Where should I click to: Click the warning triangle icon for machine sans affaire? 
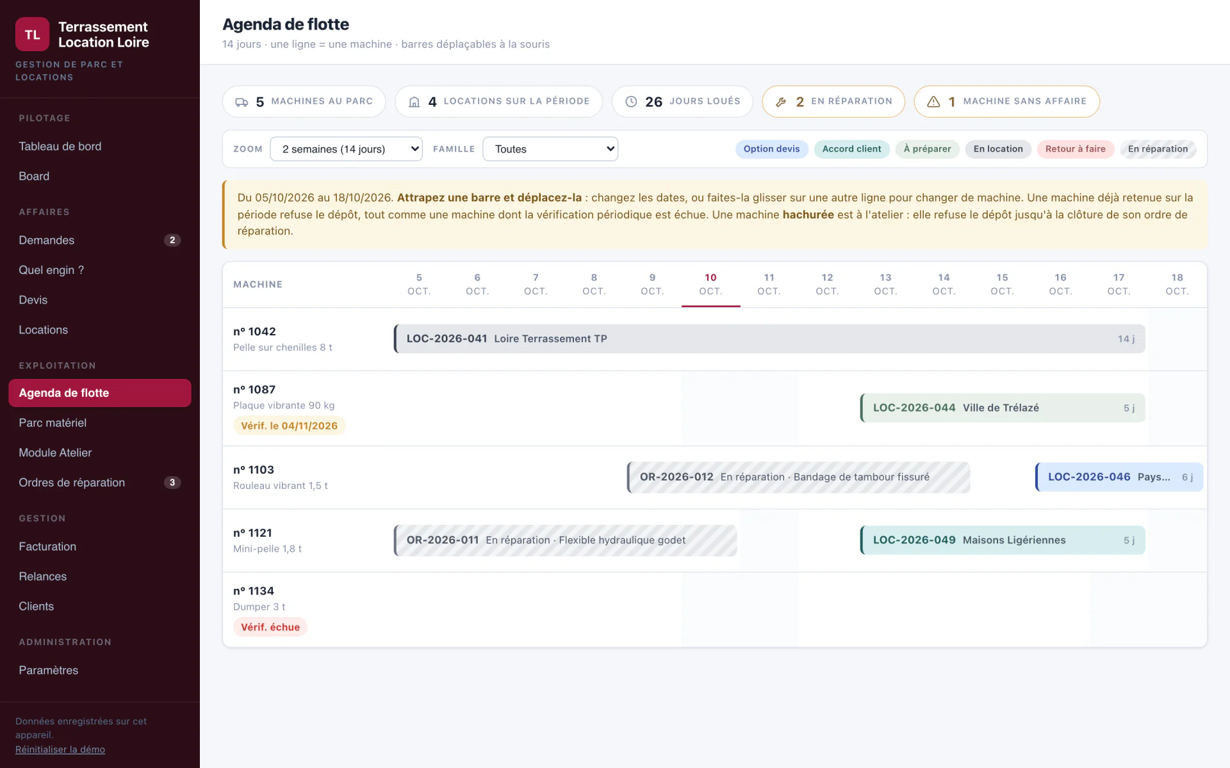pyautogui.click(x=933, y=102)
